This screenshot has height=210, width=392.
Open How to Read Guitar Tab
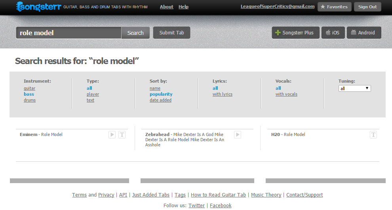point(218,195)
